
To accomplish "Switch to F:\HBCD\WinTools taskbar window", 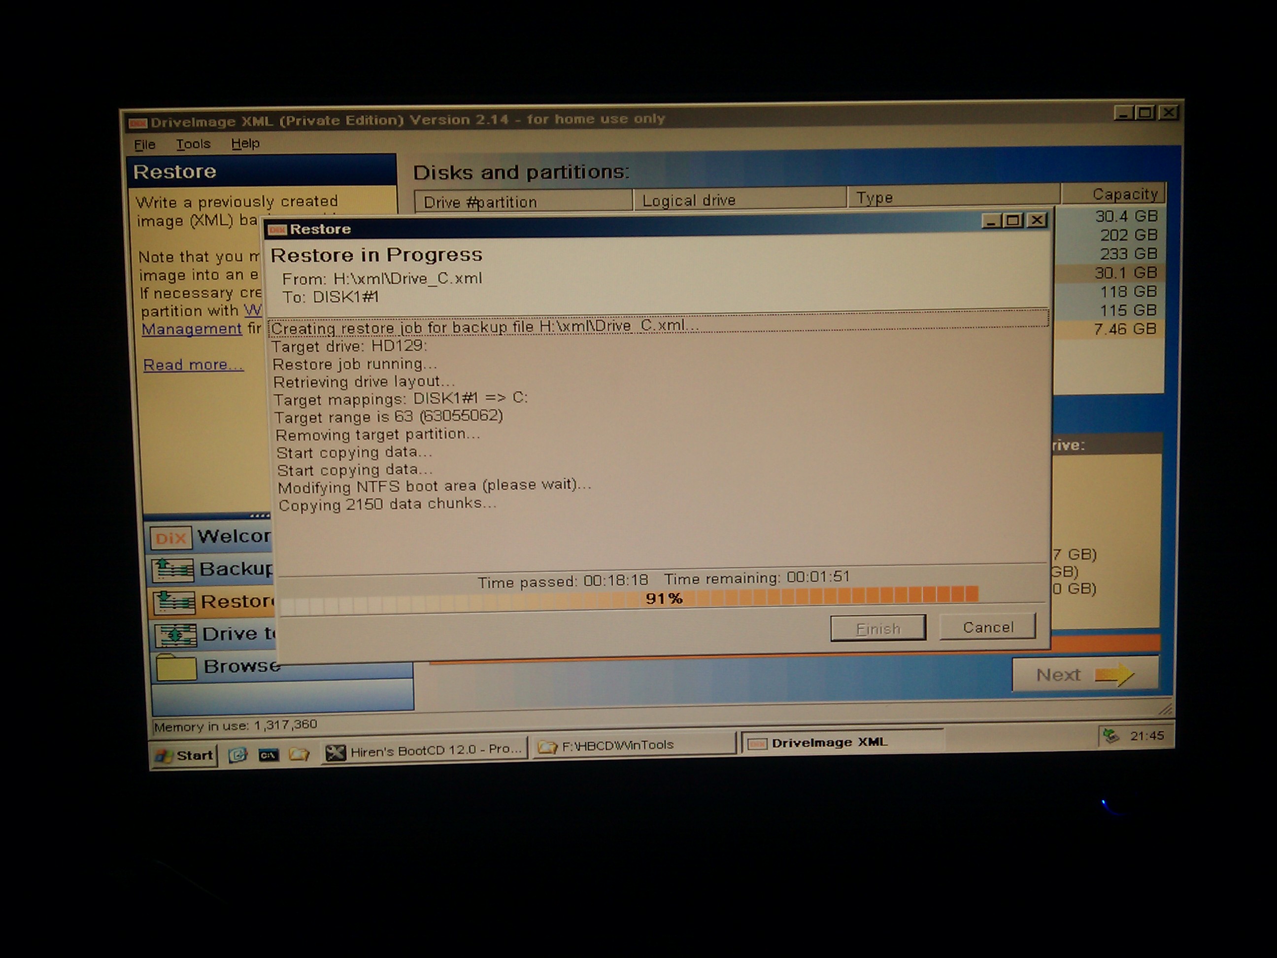I will pyautogui.click(x=634, y=746).
